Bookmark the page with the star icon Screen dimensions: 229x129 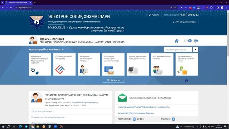click(x=175, y=8)
